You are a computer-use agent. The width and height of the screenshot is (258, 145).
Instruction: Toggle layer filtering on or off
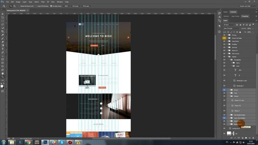[253, 24]
